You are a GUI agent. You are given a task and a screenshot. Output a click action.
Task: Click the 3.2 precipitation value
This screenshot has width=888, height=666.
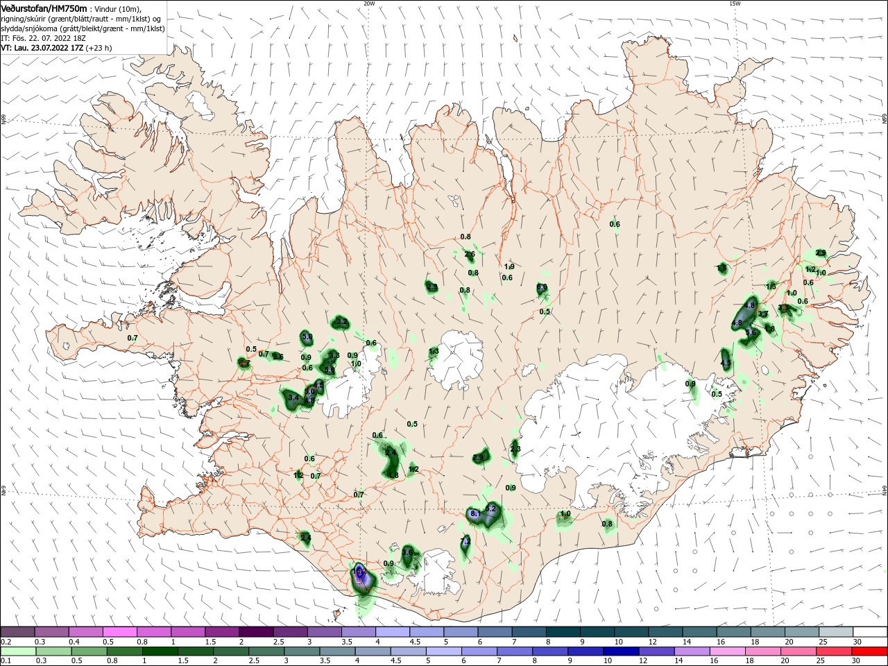pyautogui.click(x=341, y=321)
